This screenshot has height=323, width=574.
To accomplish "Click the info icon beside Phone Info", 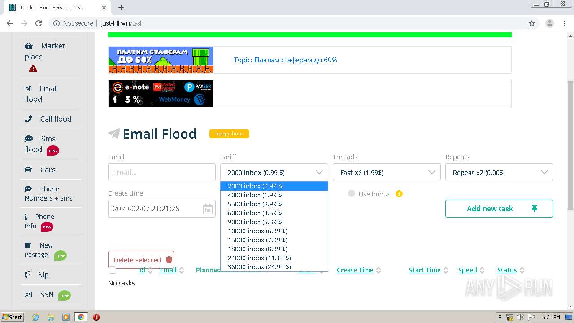I will (26, 216).
